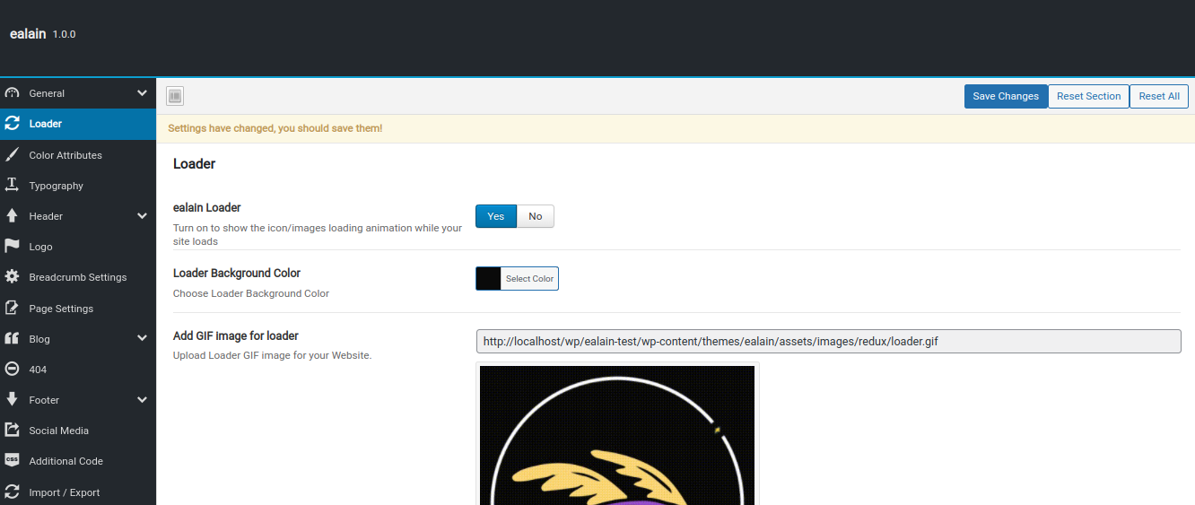Click the Loader Background Color label
The height and width of the screenshot is (505, 1195).
pos(237,273)
